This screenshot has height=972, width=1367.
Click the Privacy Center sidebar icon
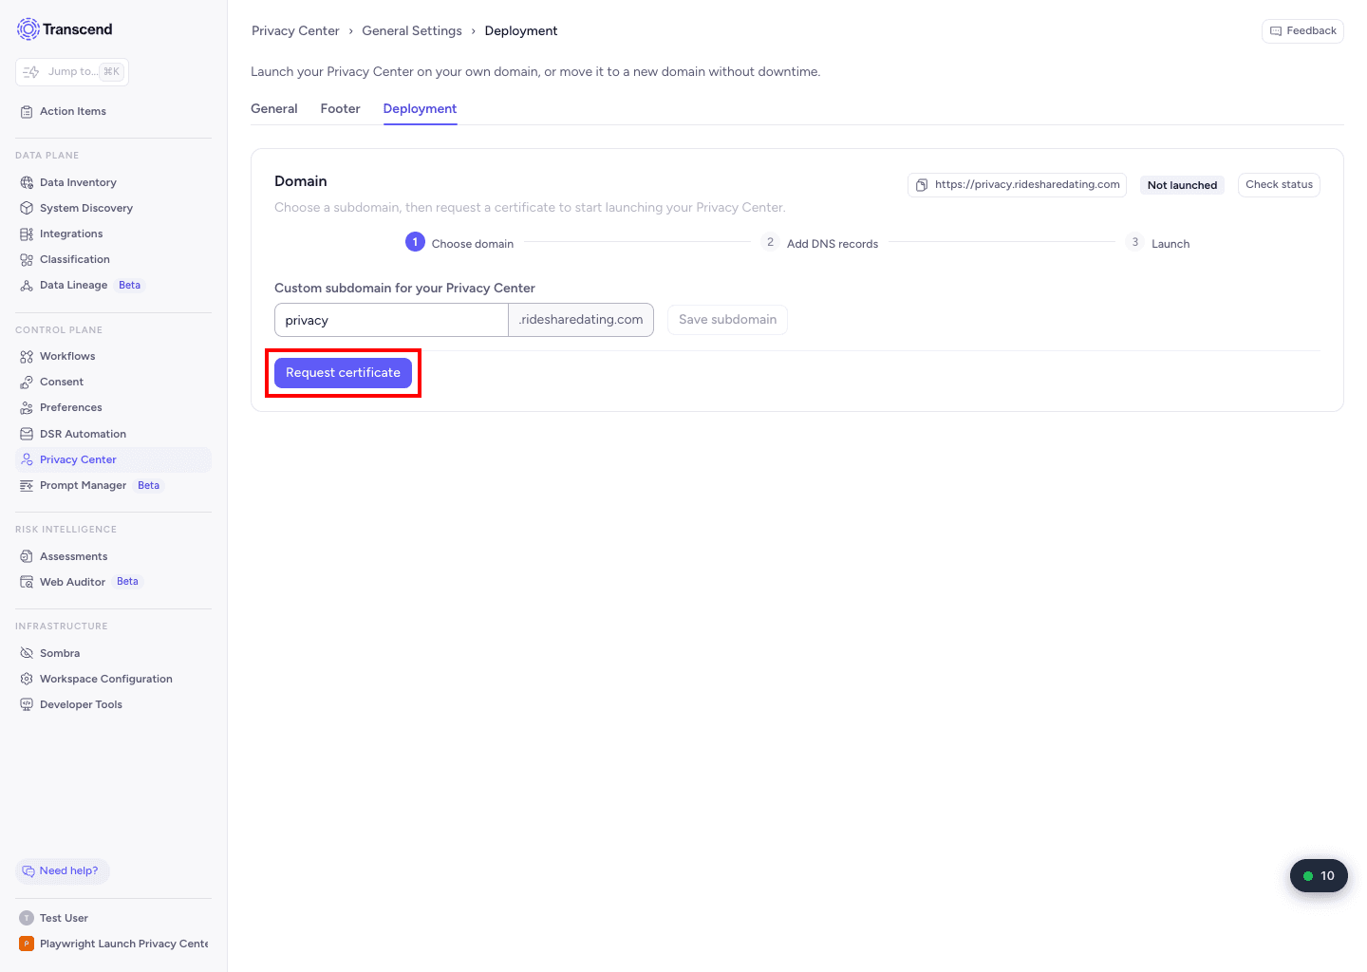(x=27, y=459)
